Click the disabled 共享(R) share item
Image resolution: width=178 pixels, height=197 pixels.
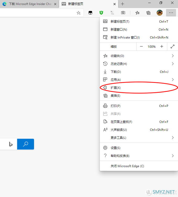139,114
